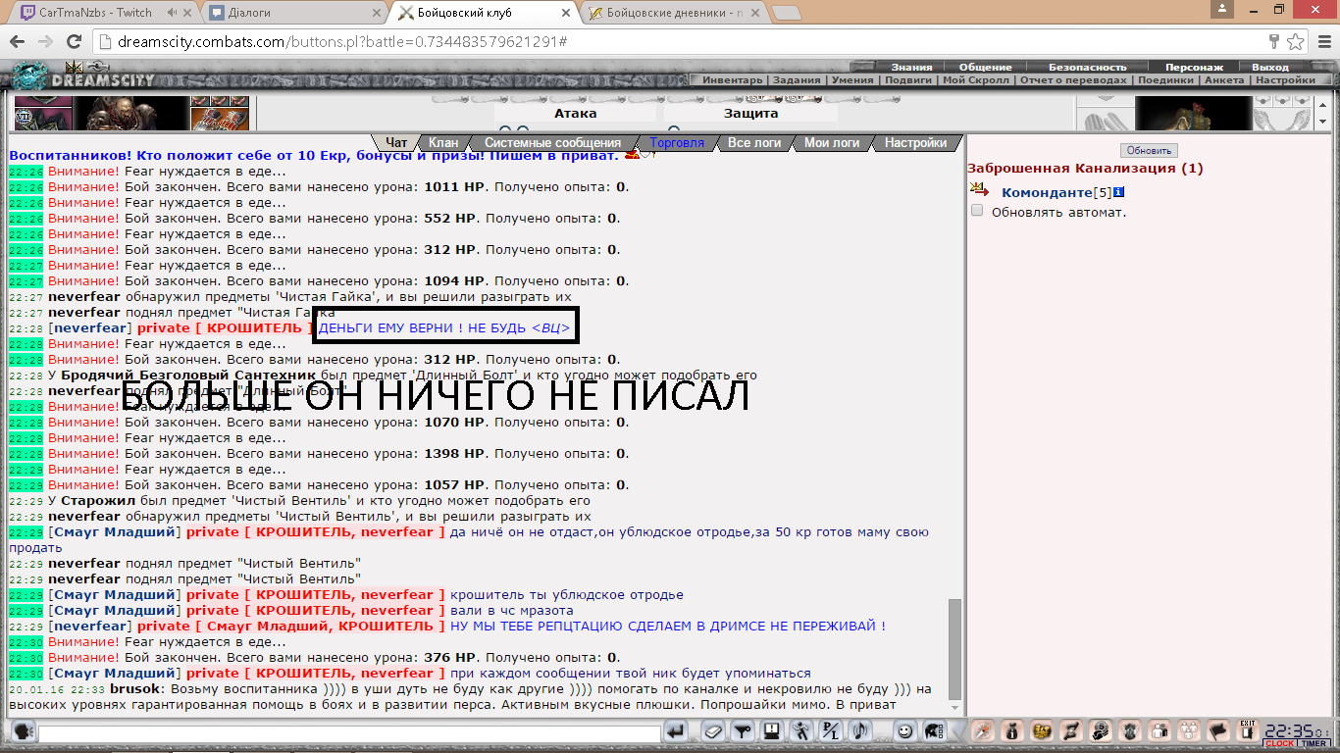Open the Все логи tab

(754, 143)
